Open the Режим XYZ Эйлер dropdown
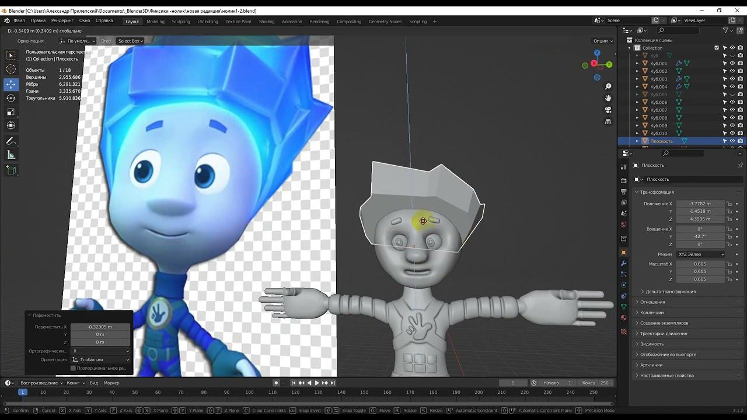The width and height of the screenshot is (747, 420). 700,254
